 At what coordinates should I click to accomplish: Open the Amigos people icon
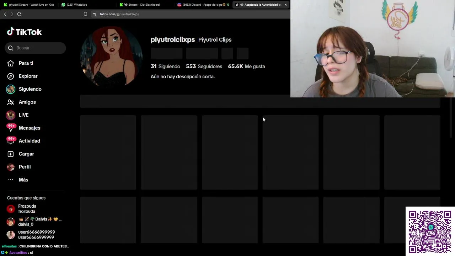pyautogui.click(x=11, y=102)
